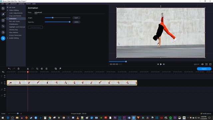Collapse the Video Editing tree section

pyautogui.click(x=8, y=10)
